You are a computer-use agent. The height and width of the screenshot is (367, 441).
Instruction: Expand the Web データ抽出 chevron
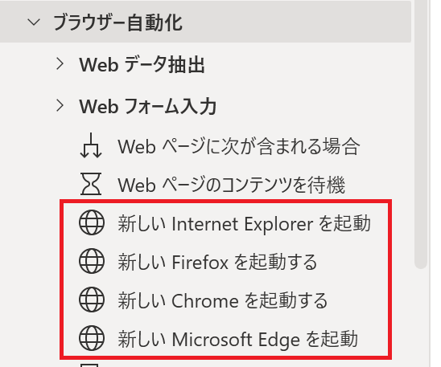coord(60,63)
